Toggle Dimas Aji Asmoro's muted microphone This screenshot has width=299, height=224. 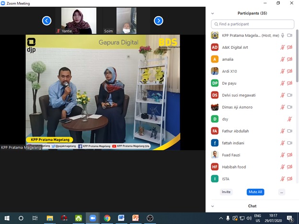click(x=283, y=107)
